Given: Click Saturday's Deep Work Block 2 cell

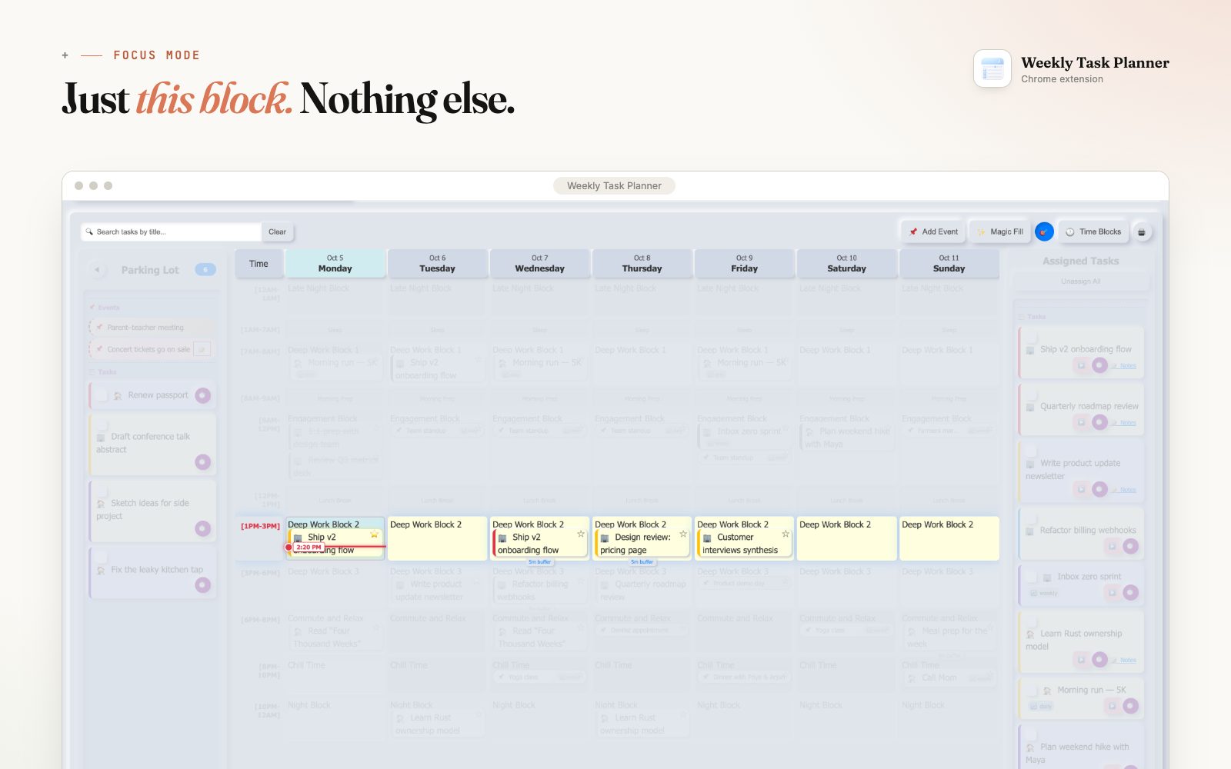Looking at the screenshot, I should coord(847,538).
